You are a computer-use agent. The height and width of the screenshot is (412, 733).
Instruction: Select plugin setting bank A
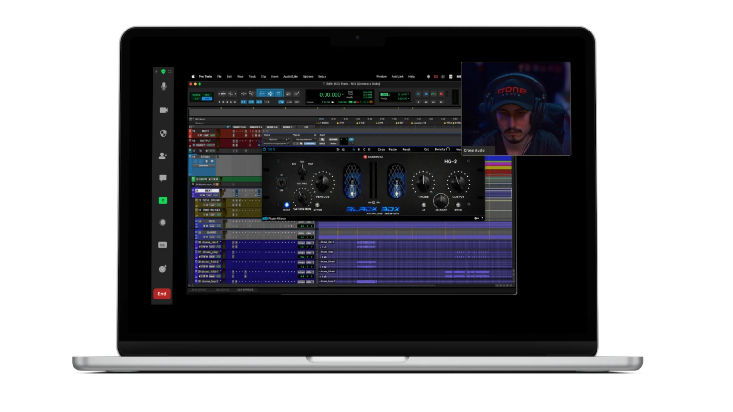354,149
